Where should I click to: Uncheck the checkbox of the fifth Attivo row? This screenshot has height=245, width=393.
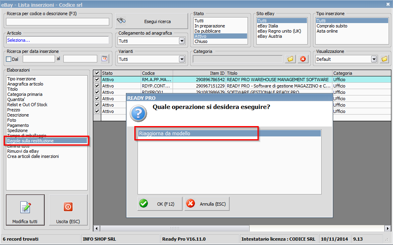pos(97,105)
